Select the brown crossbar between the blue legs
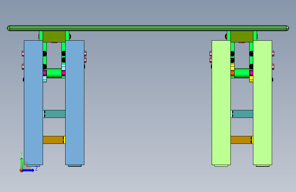Viewport: 296px width, 192px height. [53, 140]
